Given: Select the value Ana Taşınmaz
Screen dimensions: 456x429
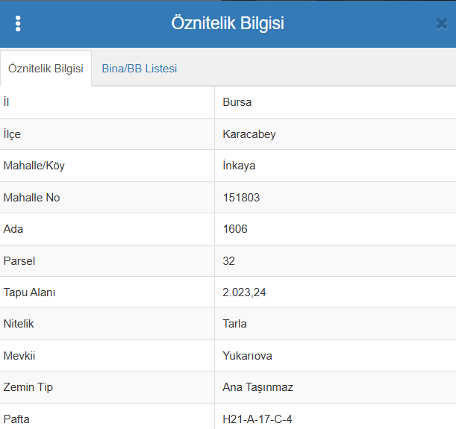Looking at the screenshot, I should (258, 387).
